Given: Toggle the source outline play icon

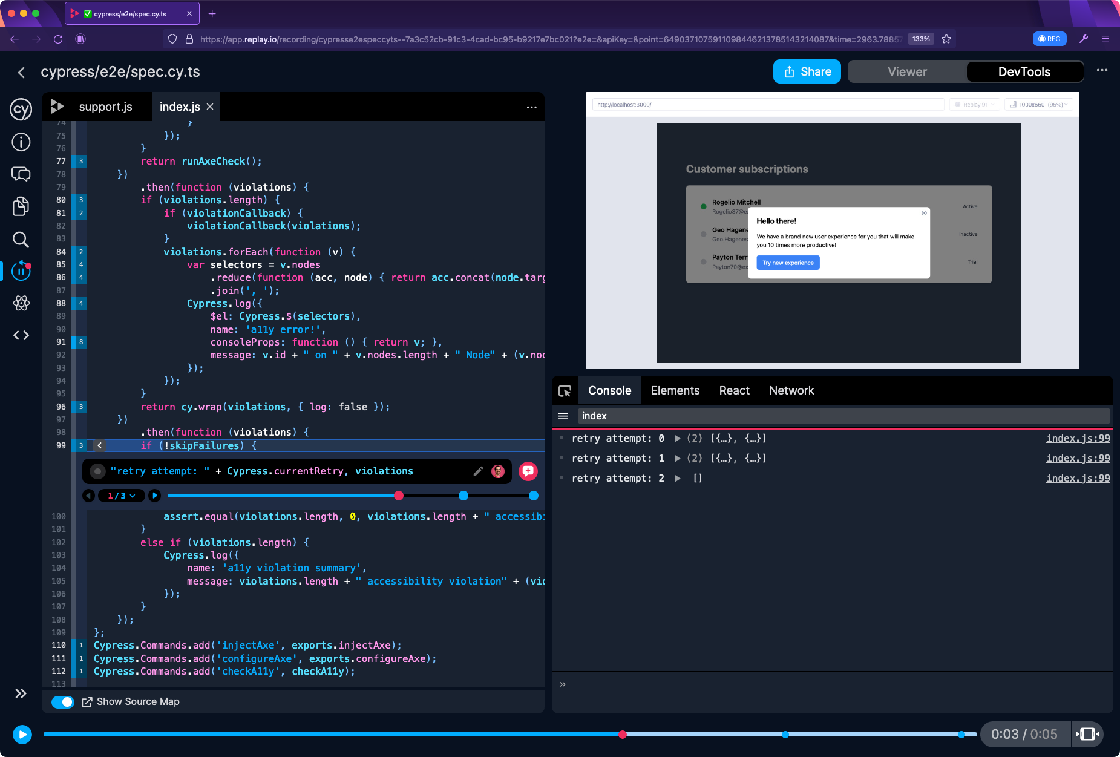Looking at the screenshot, I should pyautogui.click(x=57, y=107).
